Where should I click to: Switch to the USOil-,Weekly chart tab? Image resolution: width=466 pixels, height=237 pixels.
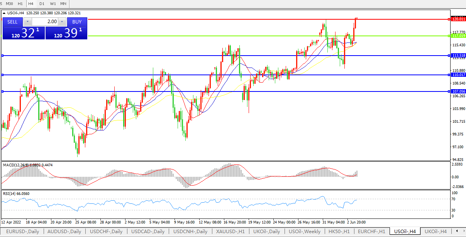coord(305,232)
